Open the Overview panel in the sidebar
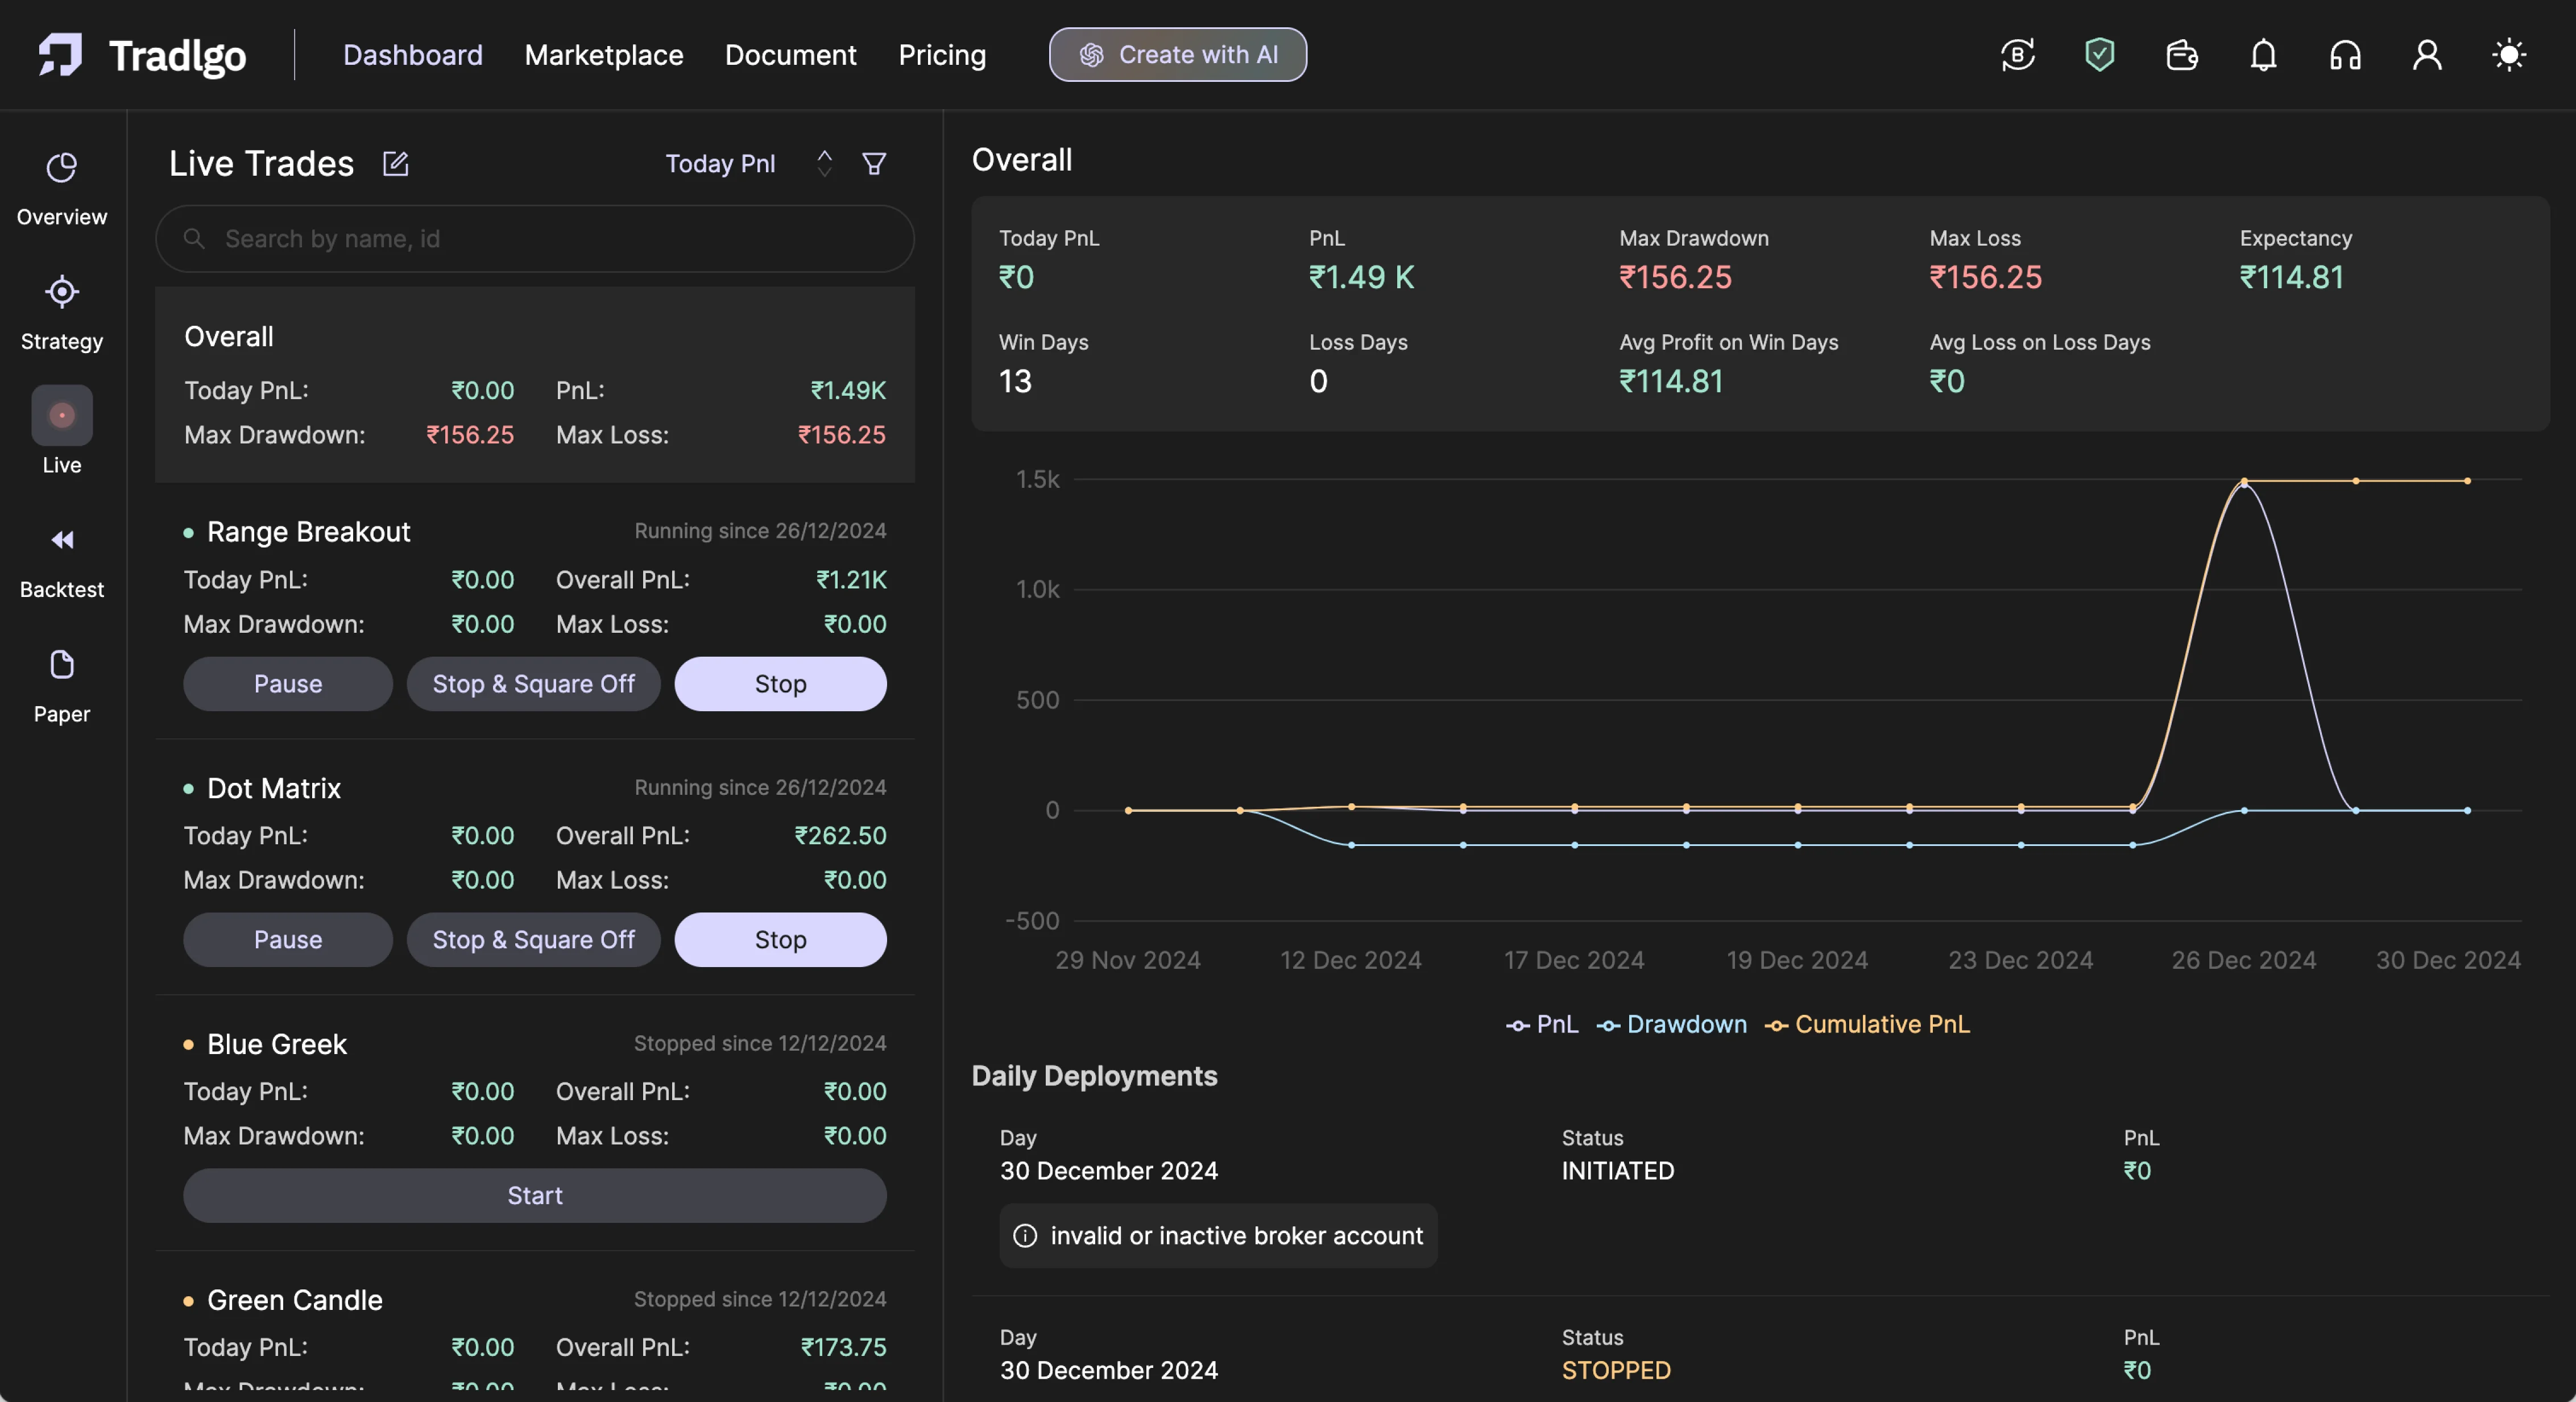The image size is (2576, 1402). 61,190
